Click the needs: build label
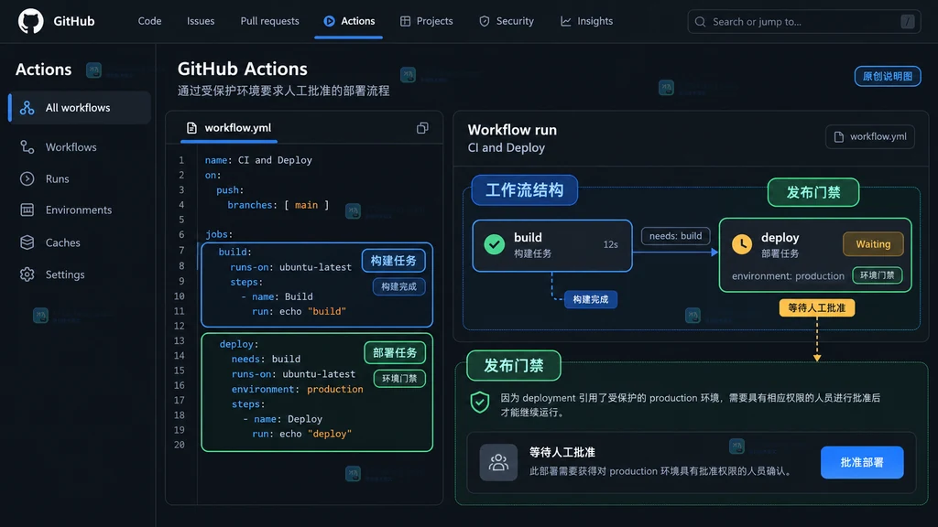Screen dimensions: 938x527 [x=676, y=236]
